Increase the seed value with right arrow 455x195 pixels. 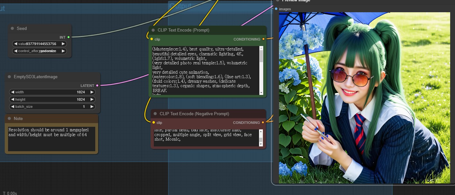point(63,44)
